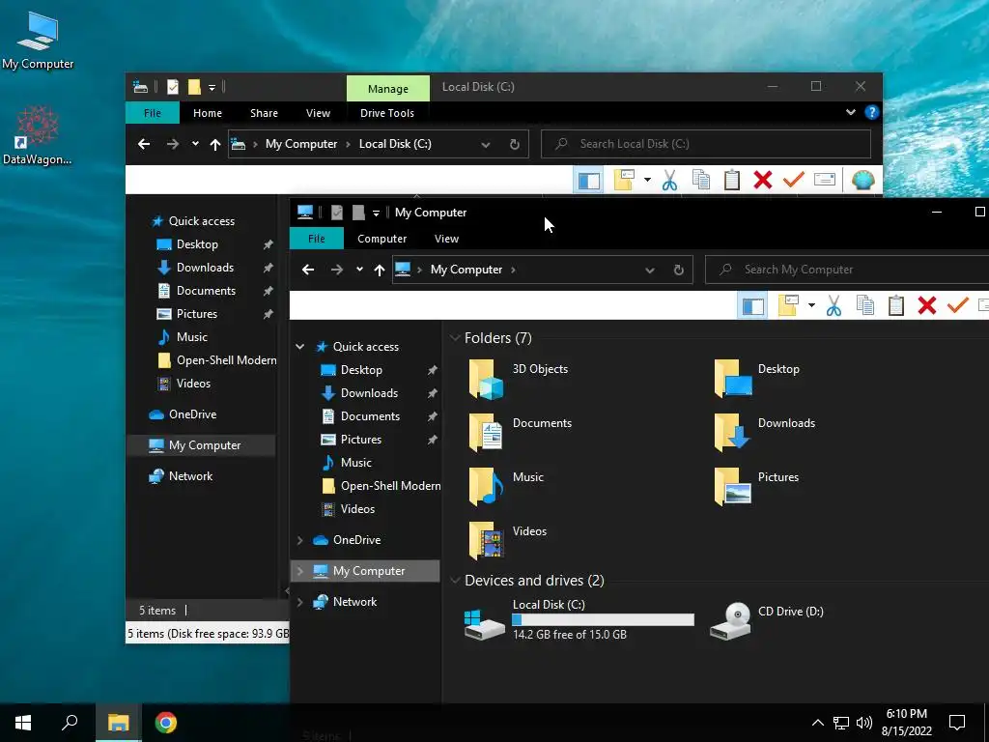Open Windows Start menu
This screenshot has height=742, width=989.
tap(23, 723)
